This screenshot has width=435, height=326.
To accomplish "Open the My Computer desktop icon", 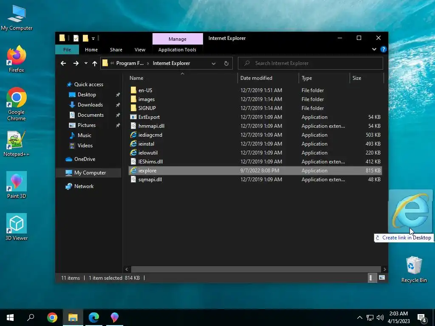I will click(17, 18).
